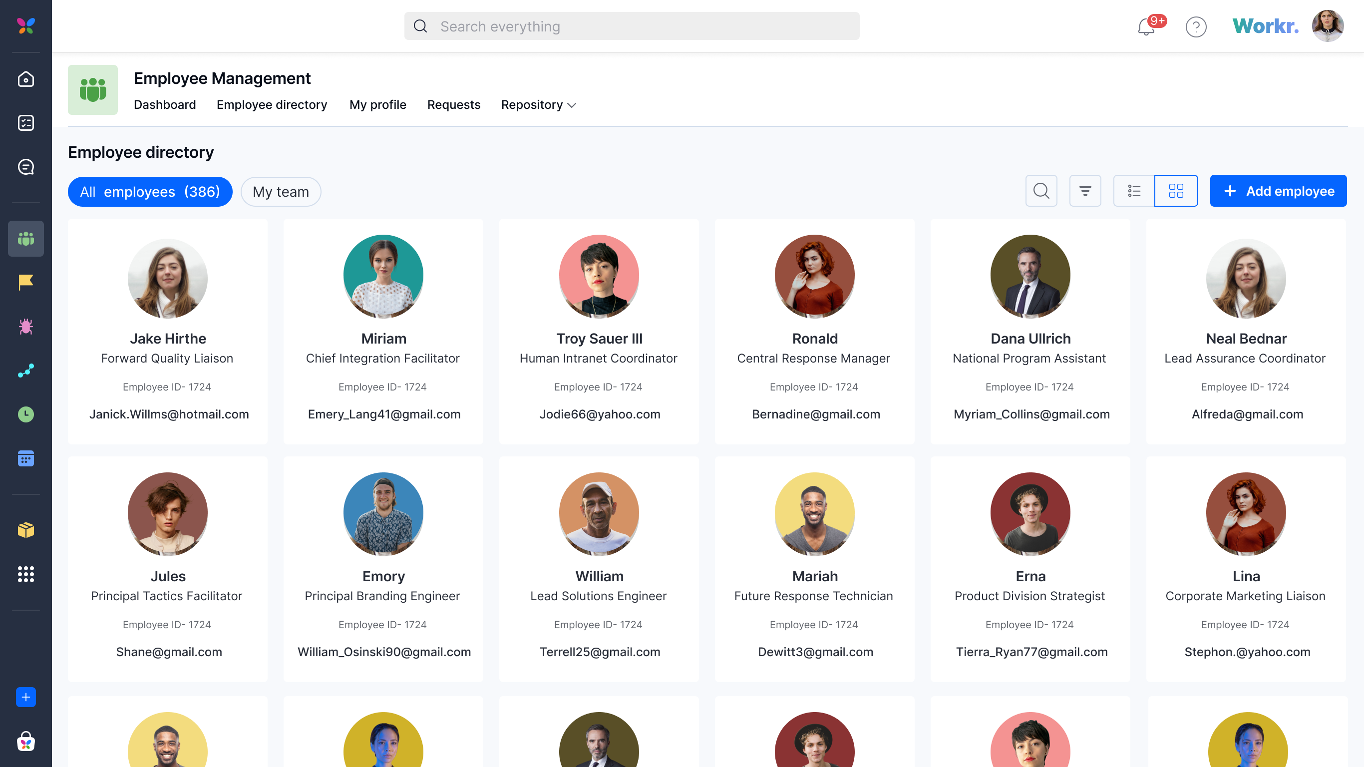Click the butterfly logo in the sidebar

pyautogui.click(x=25, y=25)
